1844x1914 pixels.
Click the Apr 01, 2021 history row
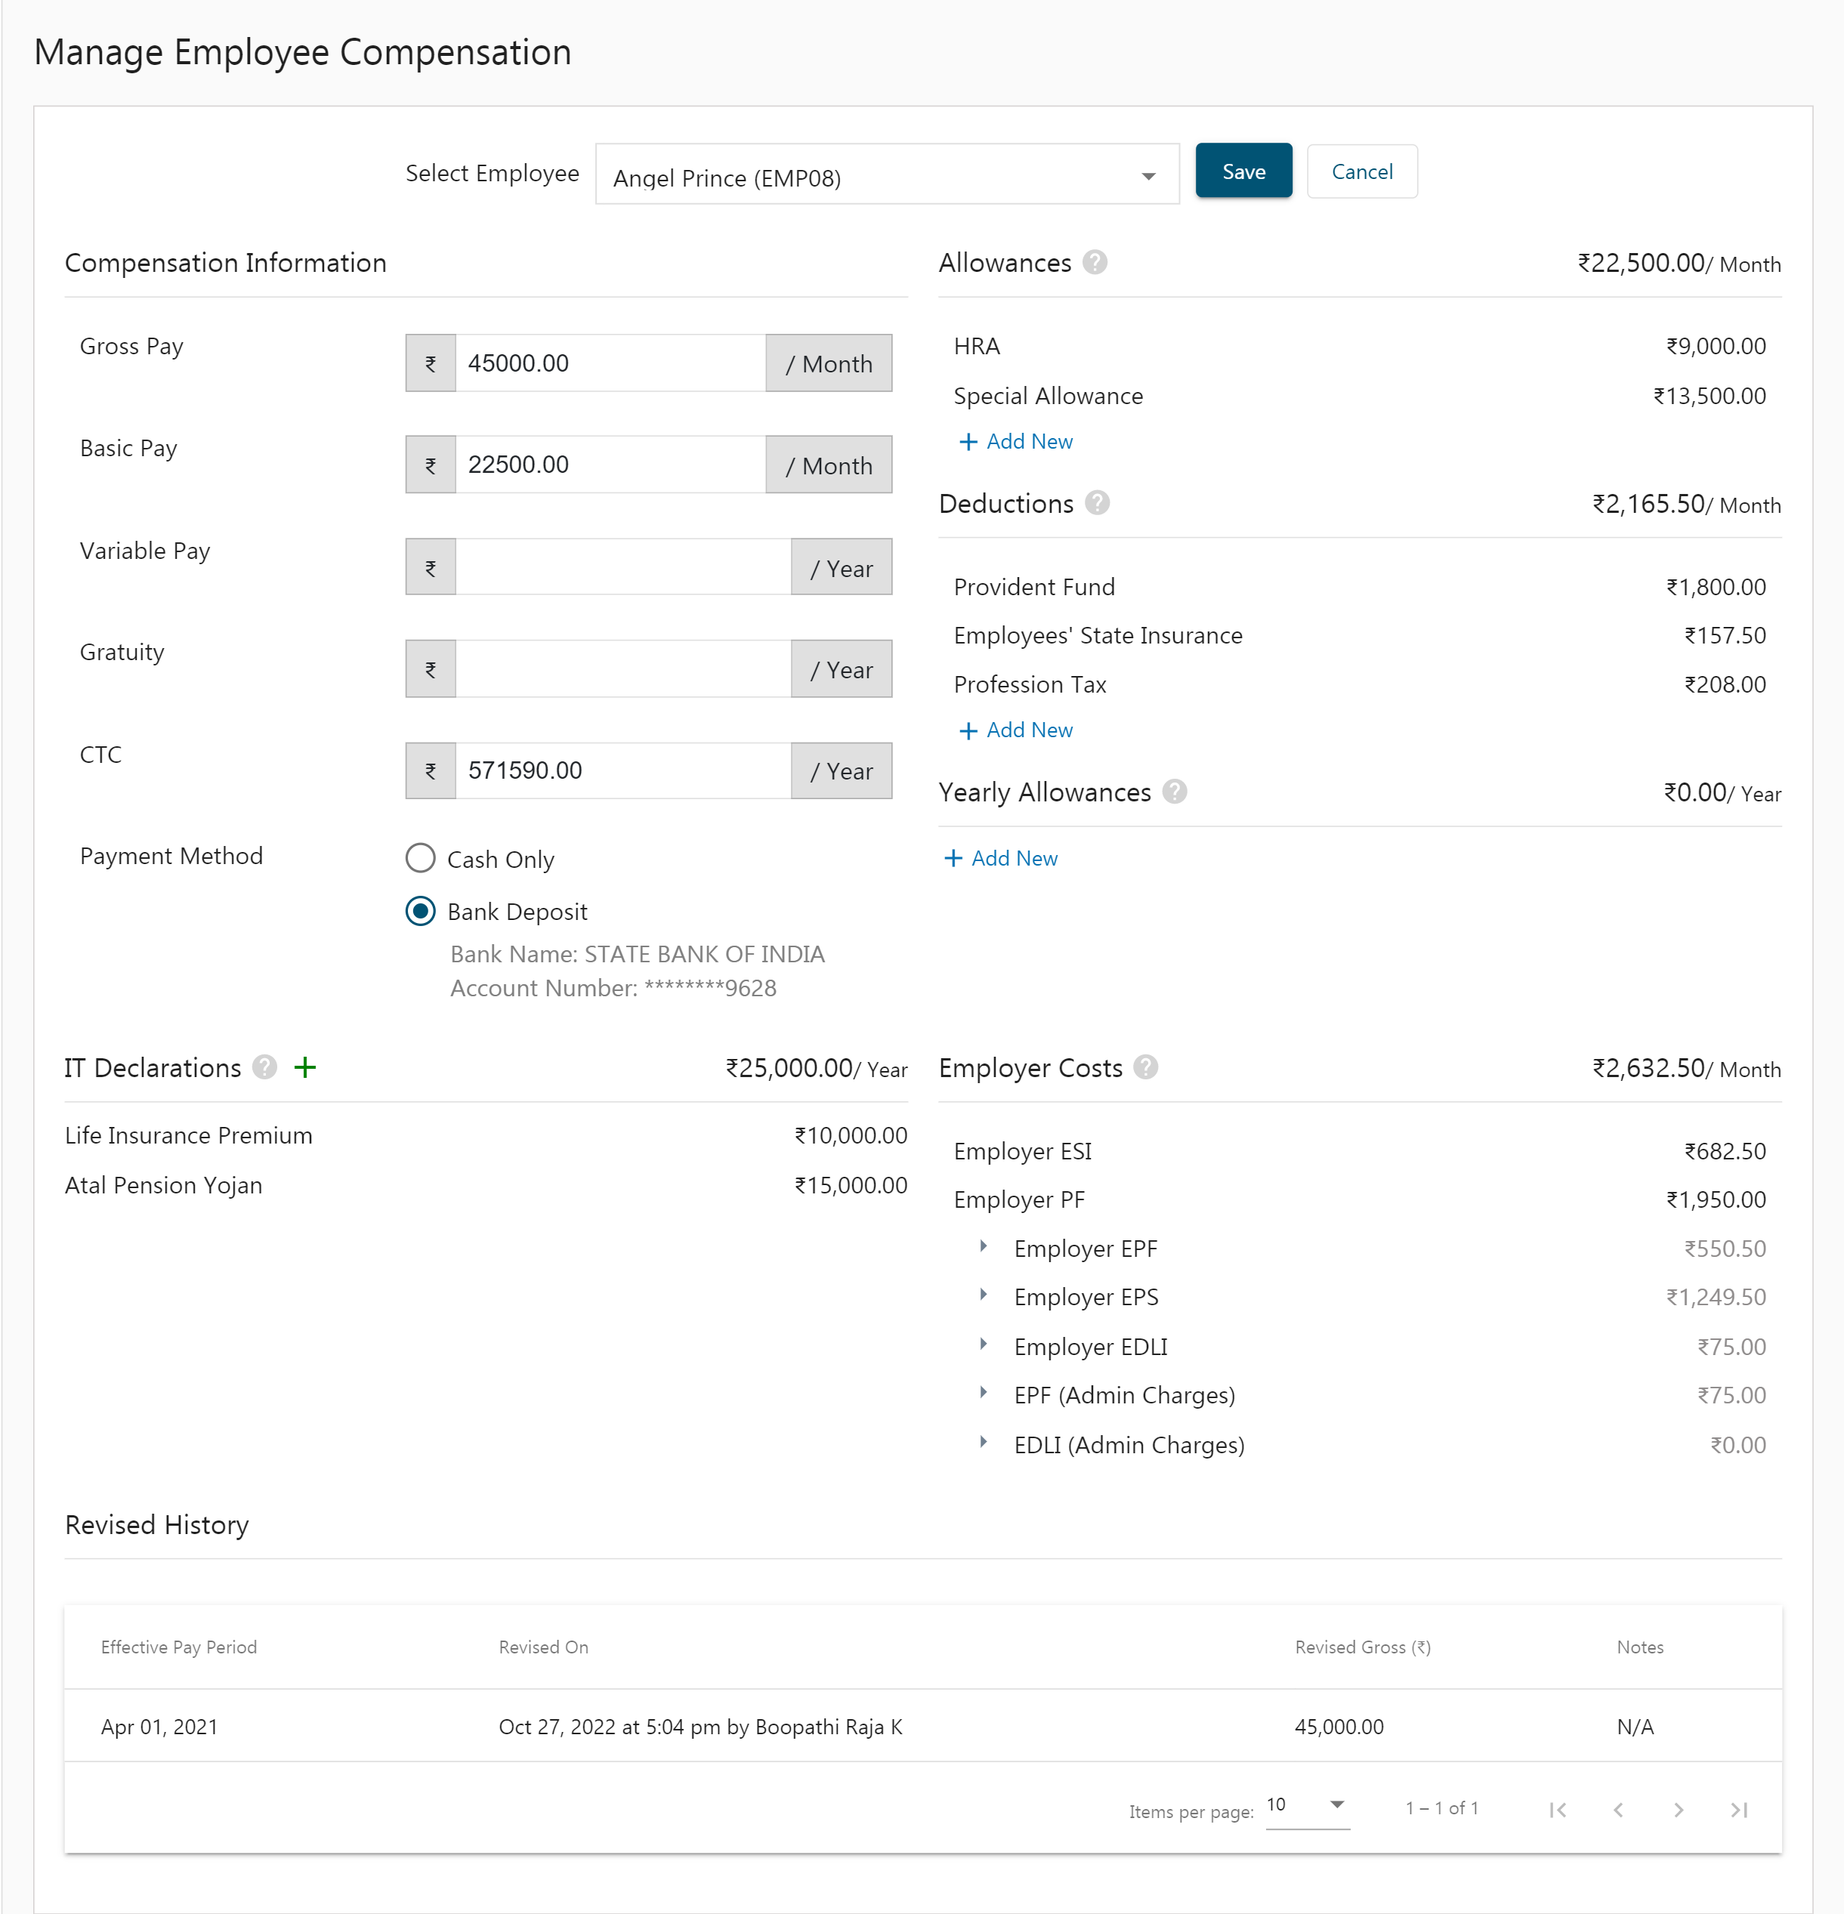click(x=923, y=1727)
